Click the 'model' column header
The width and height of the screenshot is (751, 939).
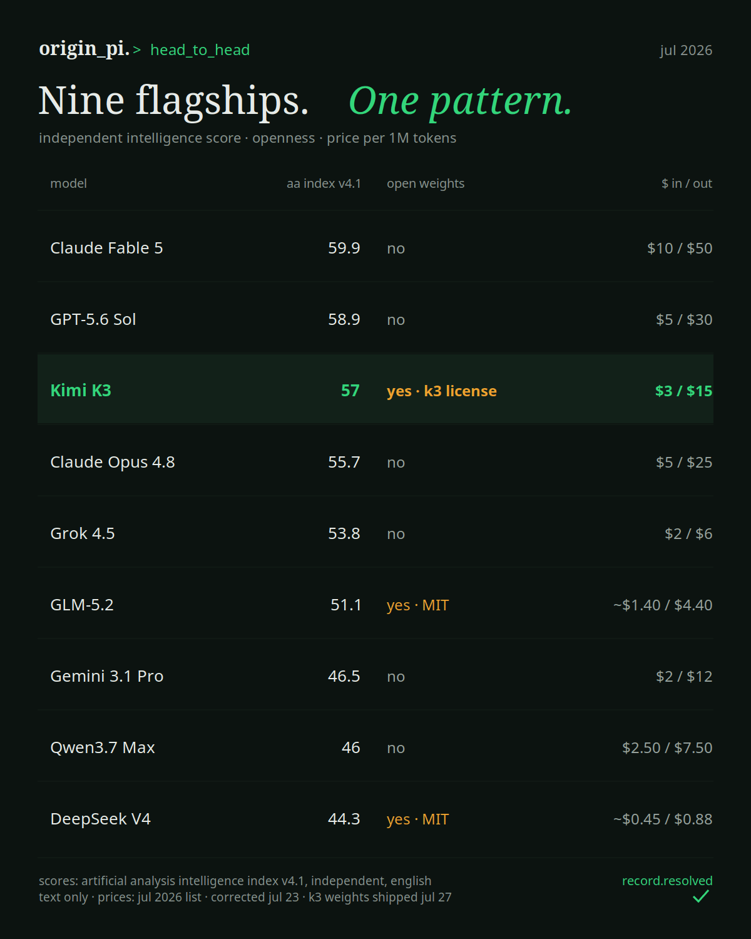pyautogui.click(x=69, y=183)
